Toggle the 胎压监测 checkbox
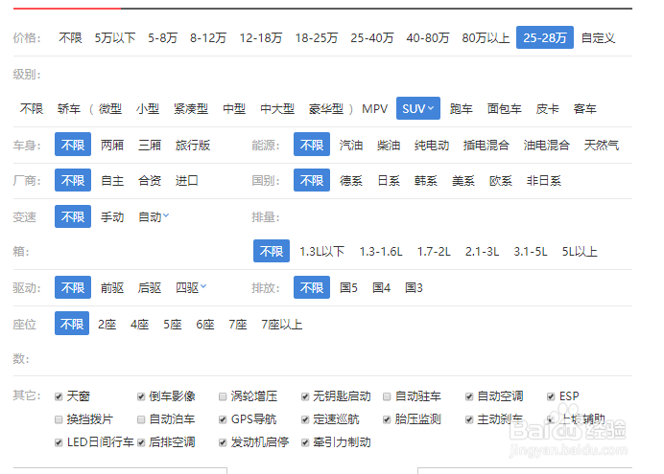Image resolution: width=664 pixels, height=474 pixels. pyautogui.click(x=387, y=419)
